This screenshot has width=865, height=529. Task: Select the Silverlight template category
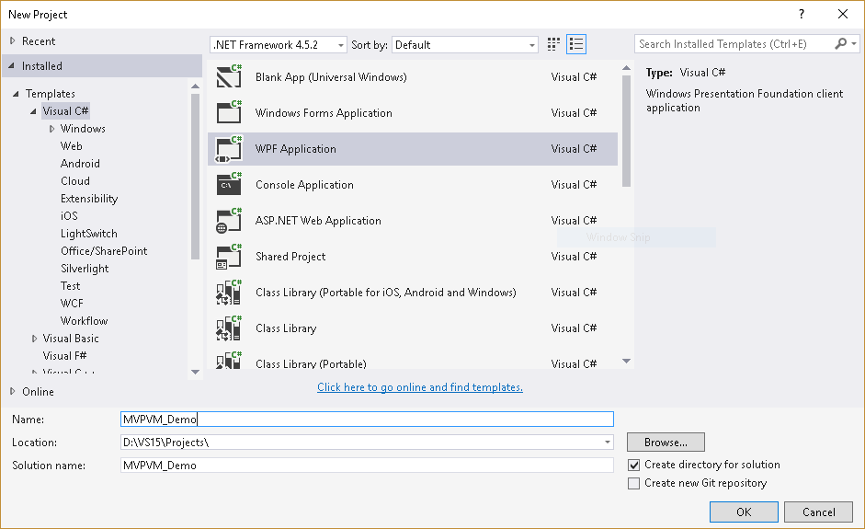point(85,269)
